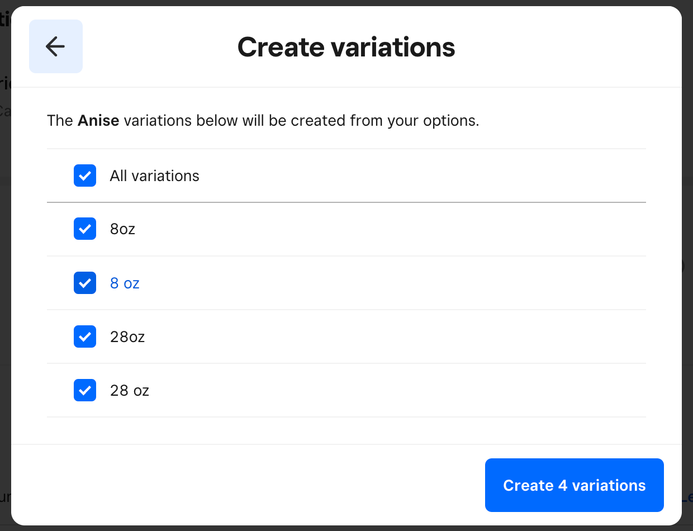Click the checkmark icon beside All variations
Screen dimensions: 693x531
tap(84, 176)
